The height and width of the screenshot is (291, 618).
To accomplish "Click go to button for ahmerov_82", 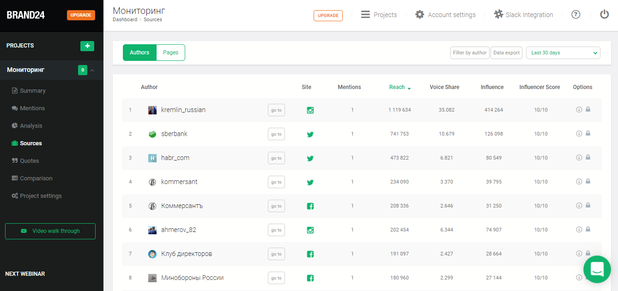I will (276, 230).
